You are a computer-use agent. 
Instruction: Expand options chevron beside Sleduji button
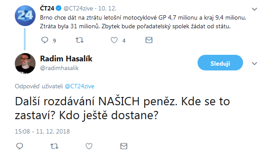click(x=254, y=63)
